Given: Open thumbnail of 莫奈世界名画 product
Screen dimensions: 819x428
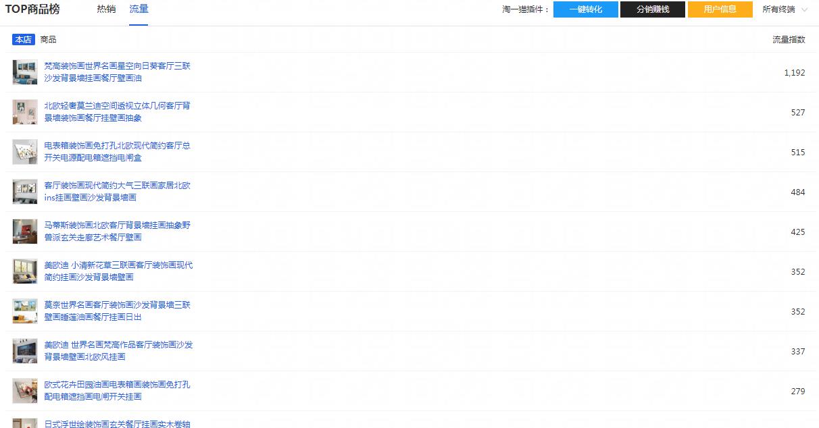Looking at the screenshot, I should pyautogui.click(x=25, y=311).
